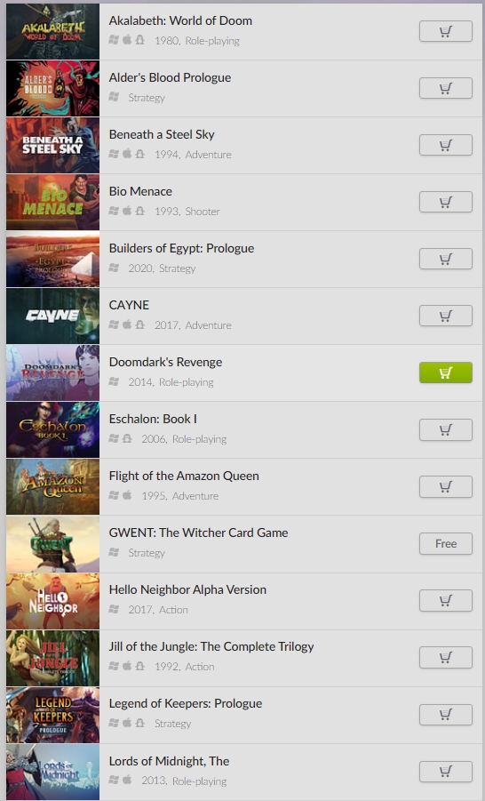Click cart icon for Hello Neighbor Alpha Version
This screenshot has height=801, width=485.
[x=446, y=600]
